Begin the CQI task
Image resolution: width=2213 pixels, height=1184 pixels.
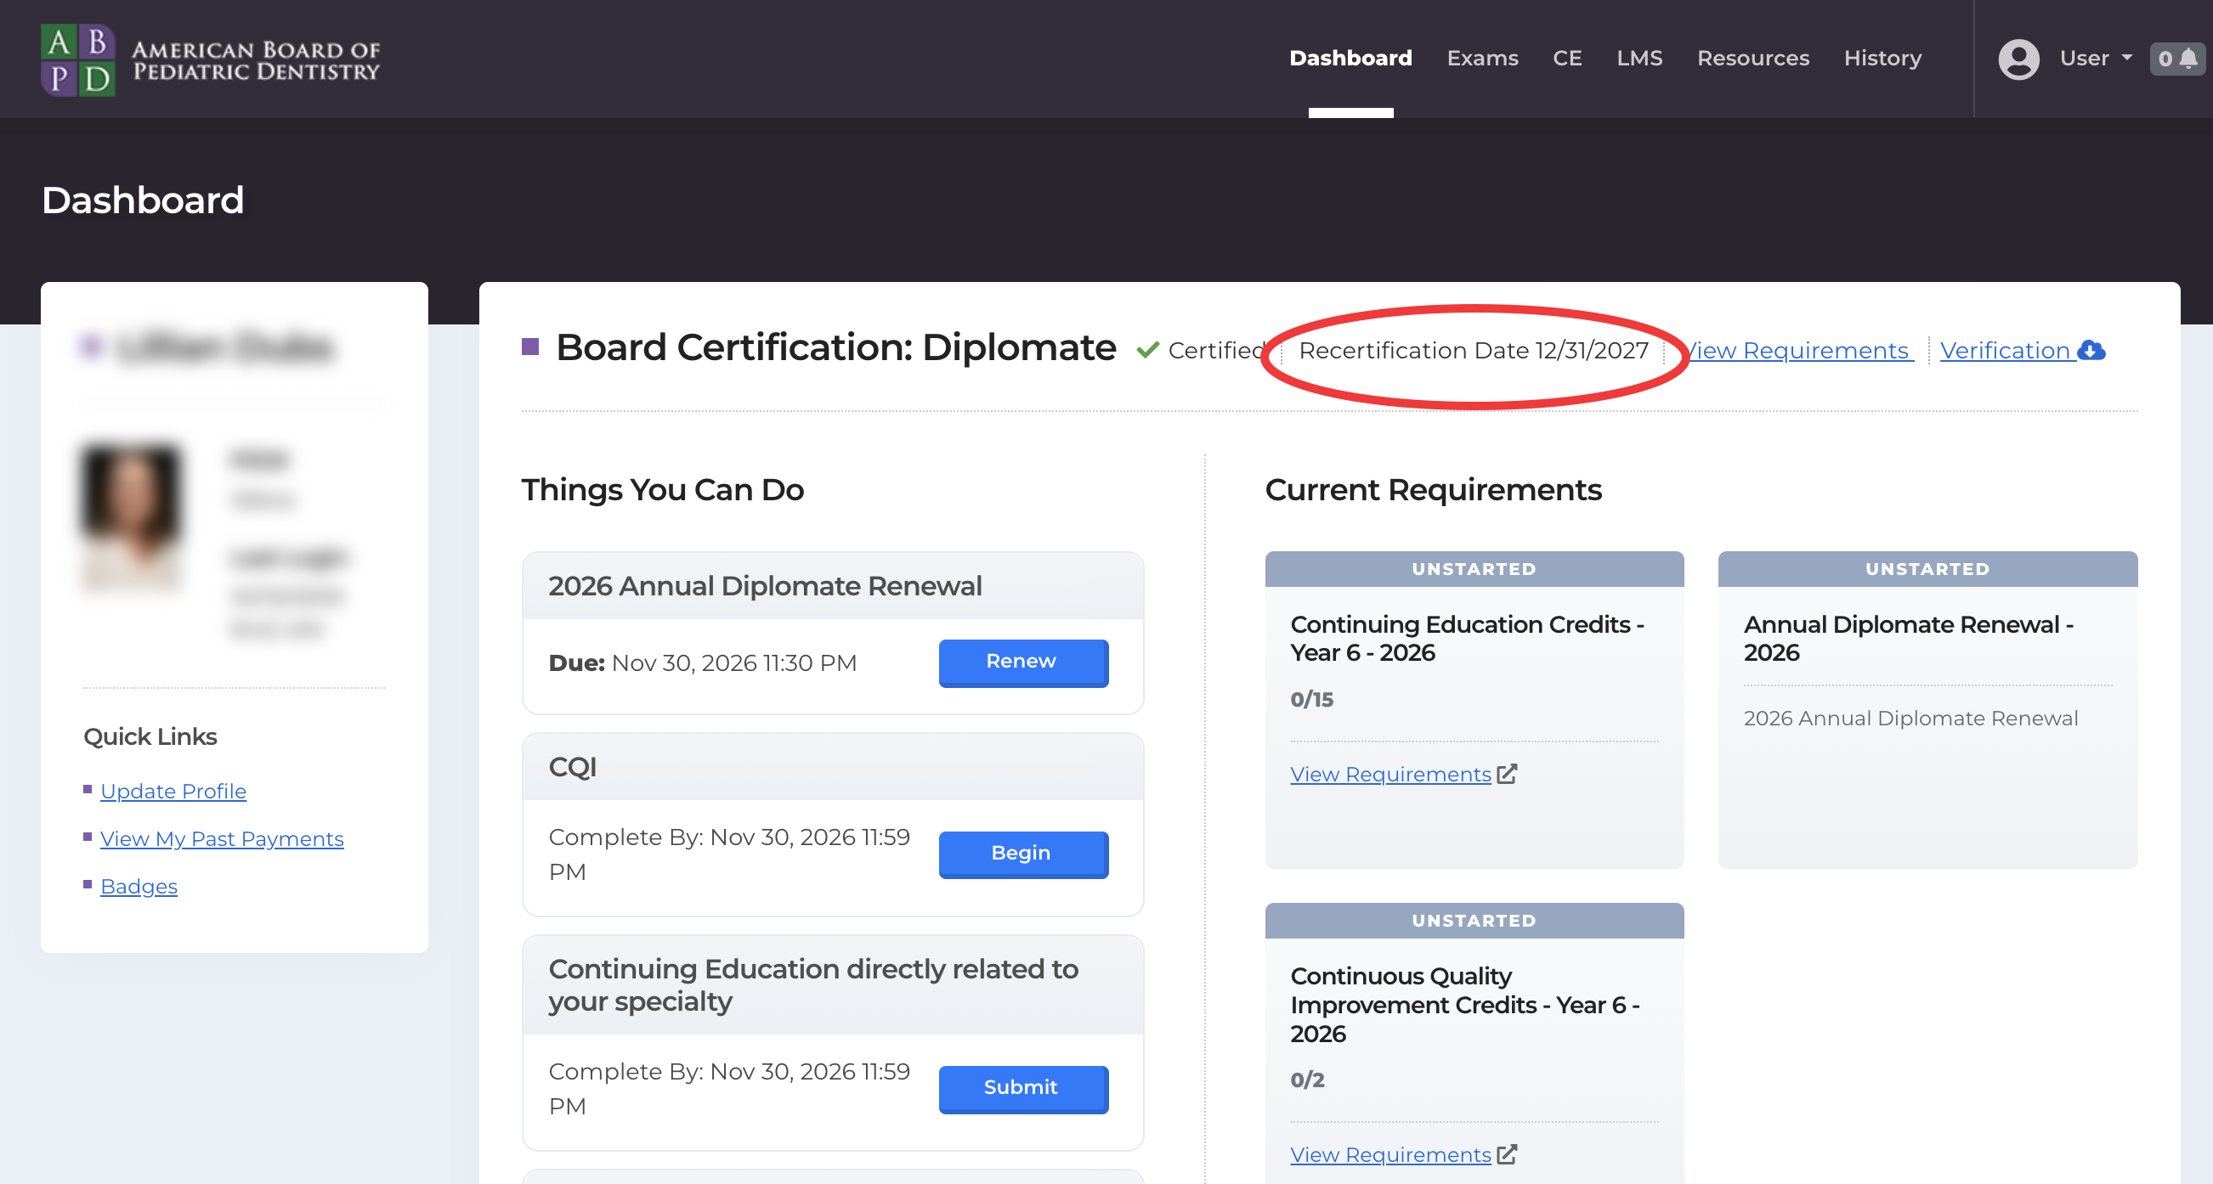click(x=1022, y=854)
